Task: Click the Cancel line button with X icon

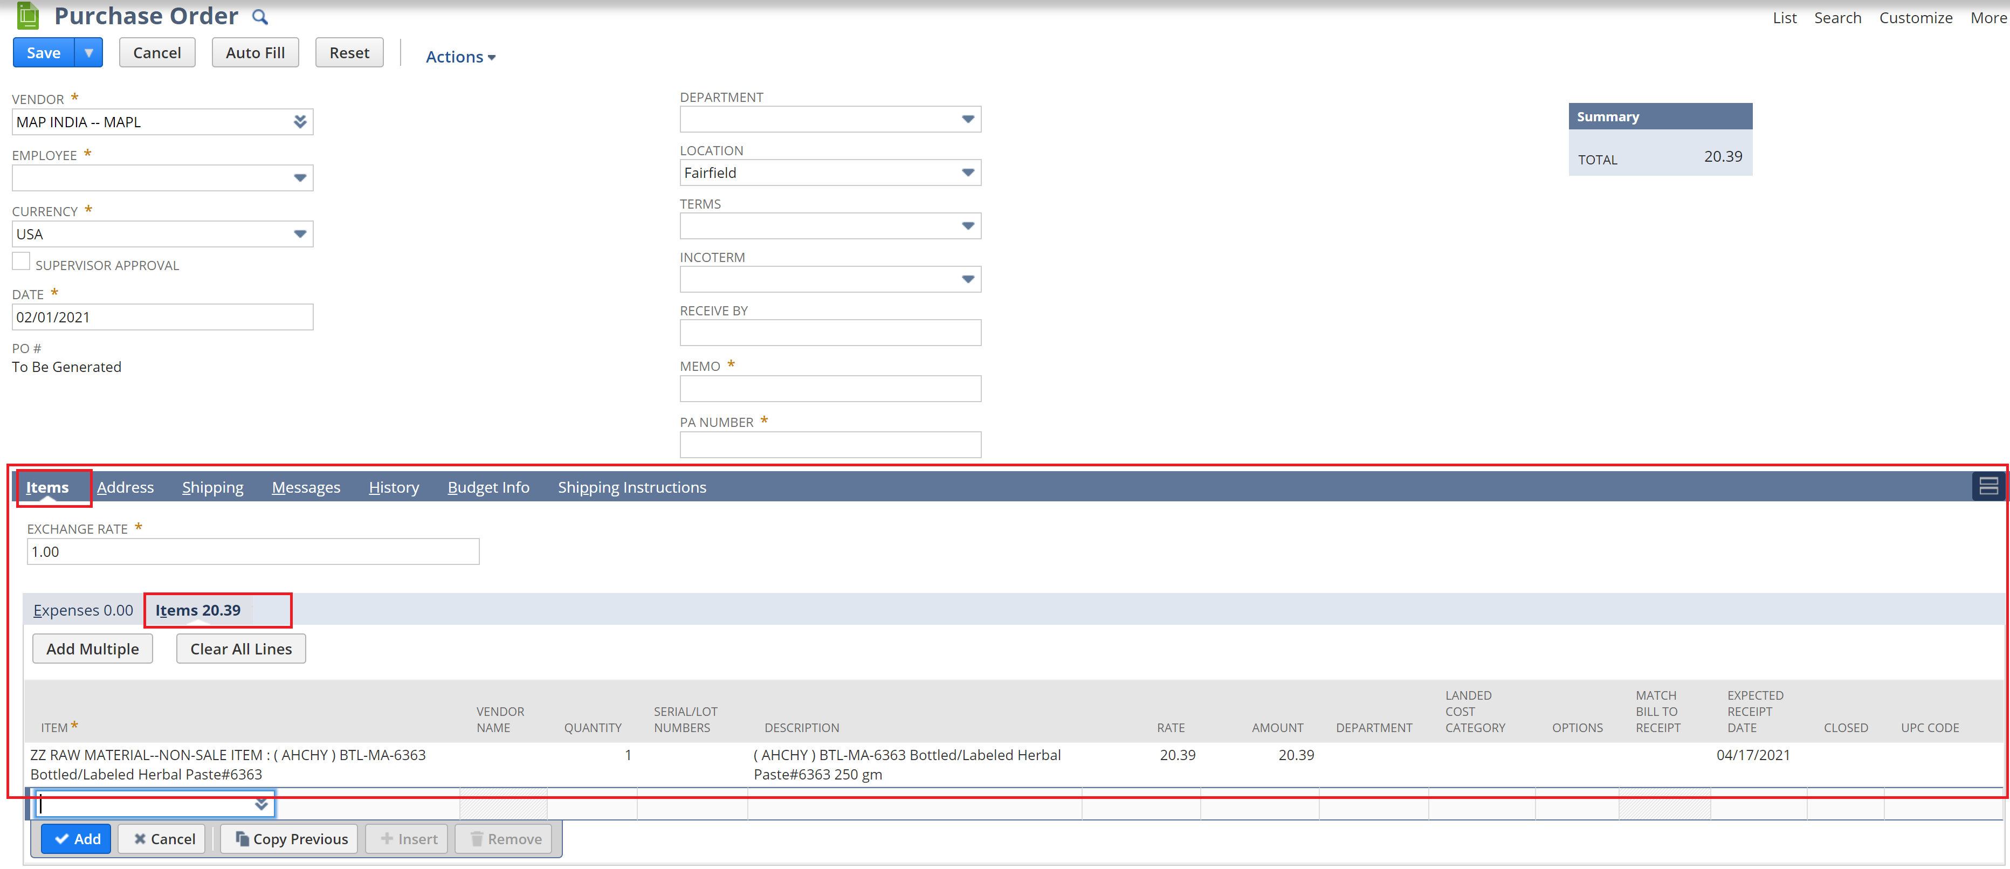Action: (161, 839)
